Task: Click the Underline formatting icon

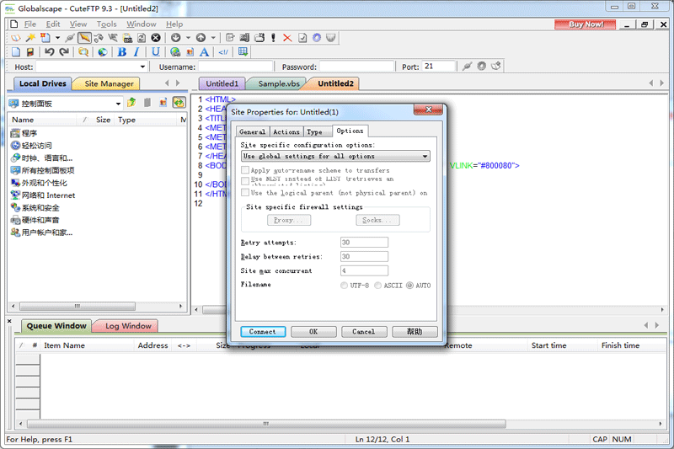Action: coord(155,52)
